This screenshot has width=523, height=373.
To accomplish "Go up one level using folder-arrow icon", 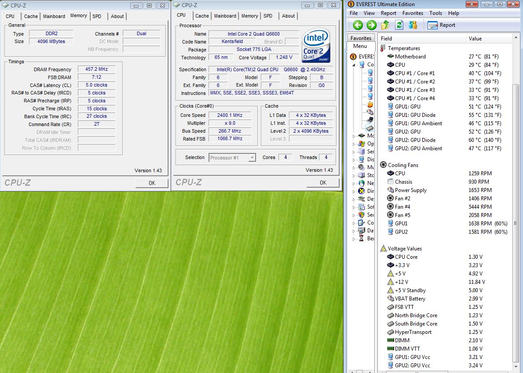I will click(x=385, y=25).
